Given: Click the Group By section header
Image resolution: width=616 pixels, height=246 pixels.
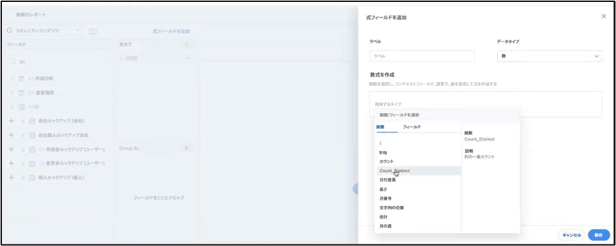Looking at the screenshot, I should pos(129,148).
